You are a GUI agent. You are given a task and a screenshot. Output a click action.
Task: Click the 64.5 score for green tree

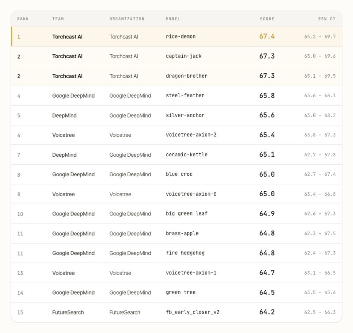tap(267, 292)
